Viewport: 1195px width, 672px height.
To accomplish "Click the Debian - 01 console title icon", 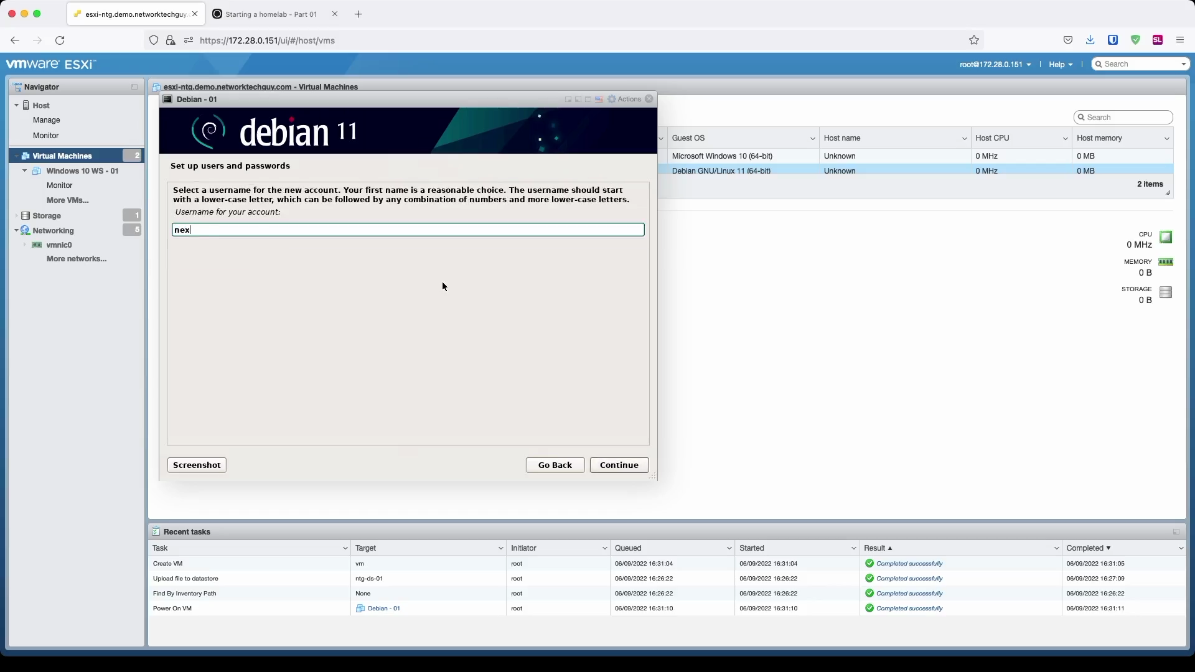I will pos(167,100).
